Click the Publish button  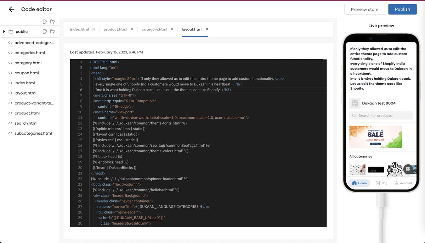[x=402, y=9]
